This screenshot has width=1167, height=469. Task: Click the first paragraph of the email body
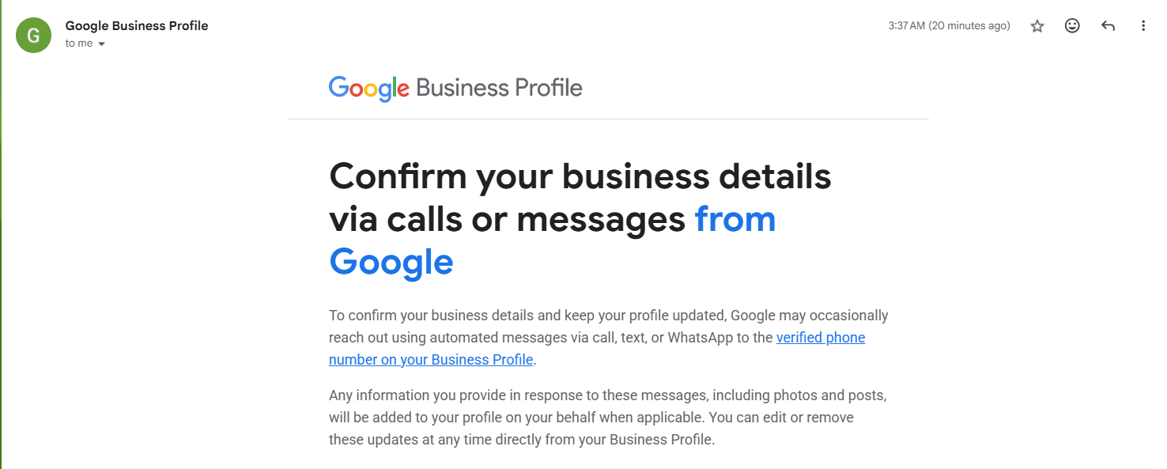(x=608, y=337)
